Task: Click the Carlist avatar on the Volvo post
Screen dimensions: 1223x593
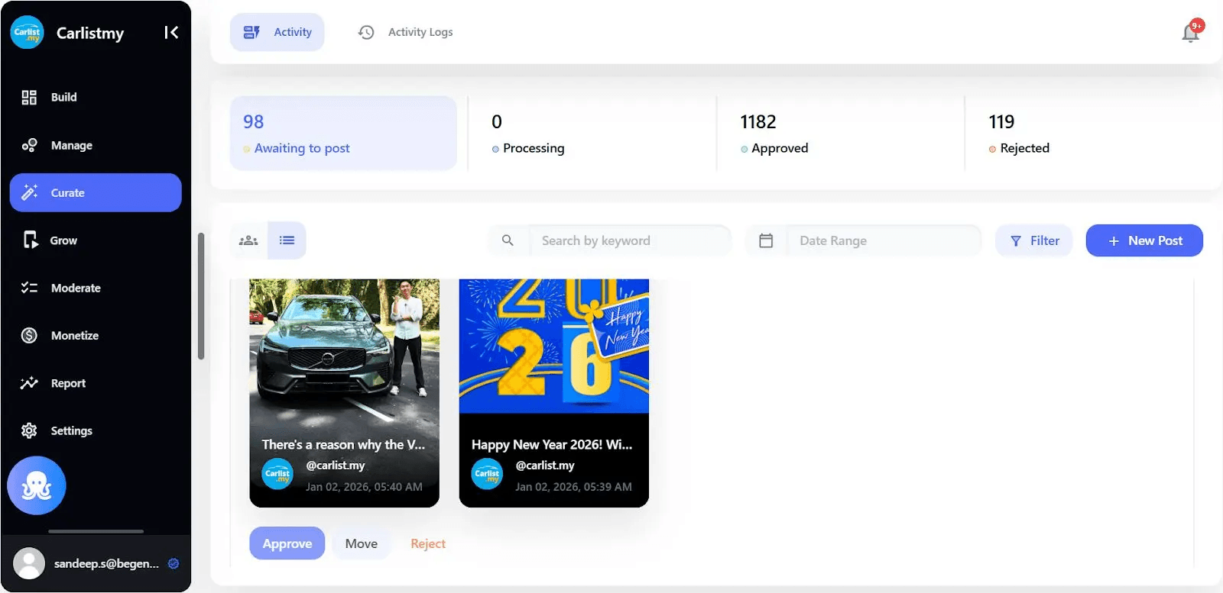Action: click(x=277, y=474)
